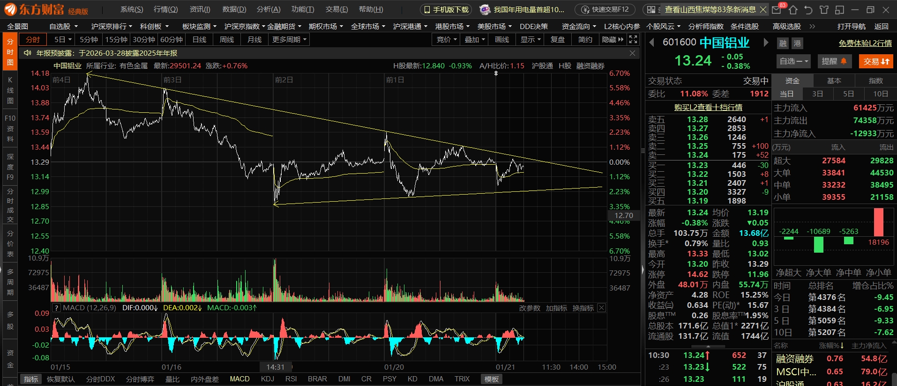Open sidebar 深度F9 view
Image resolution: width=897 pixels, height=386 pixels.
click(x=10, y=167)
